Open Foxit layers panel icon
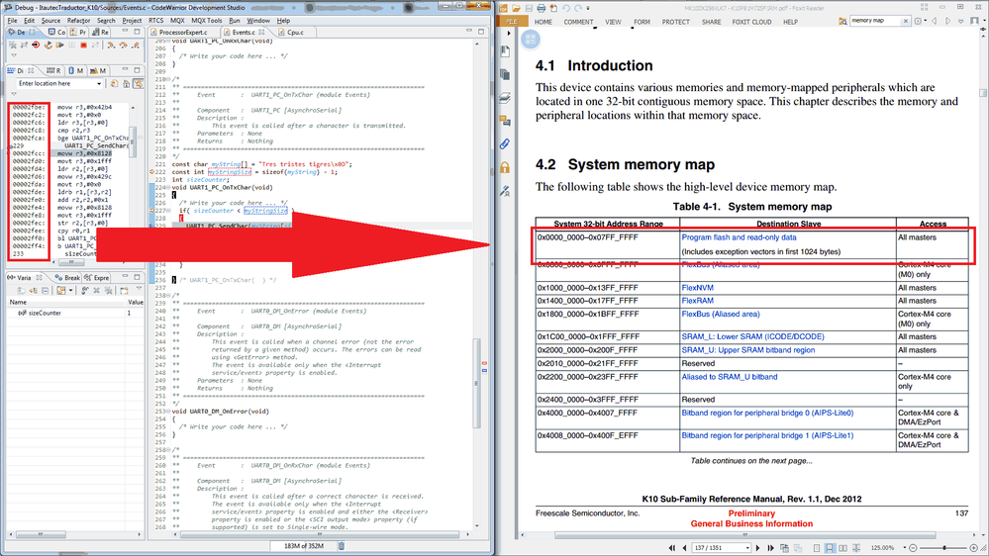The height and width of the screenshot is (556, 989). click(505, 98)
